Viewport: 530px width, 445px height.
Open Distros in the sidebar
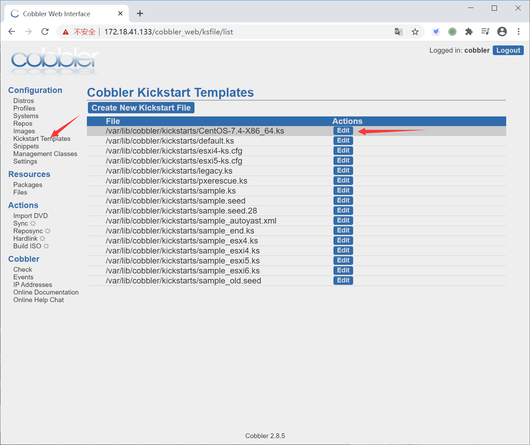23,101
